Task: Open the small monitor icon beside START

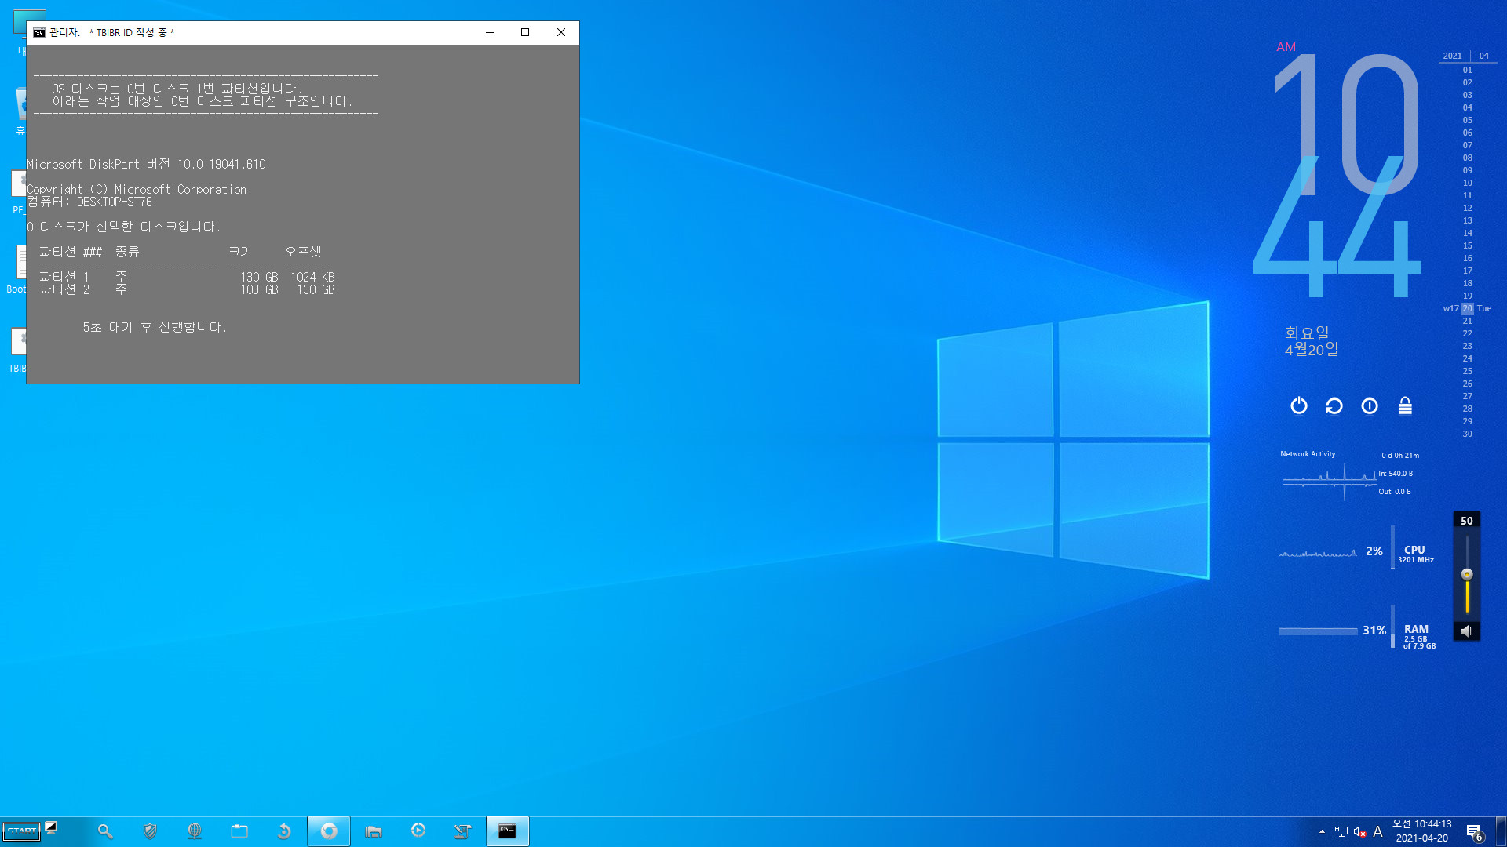Action: tap(51, 827)
